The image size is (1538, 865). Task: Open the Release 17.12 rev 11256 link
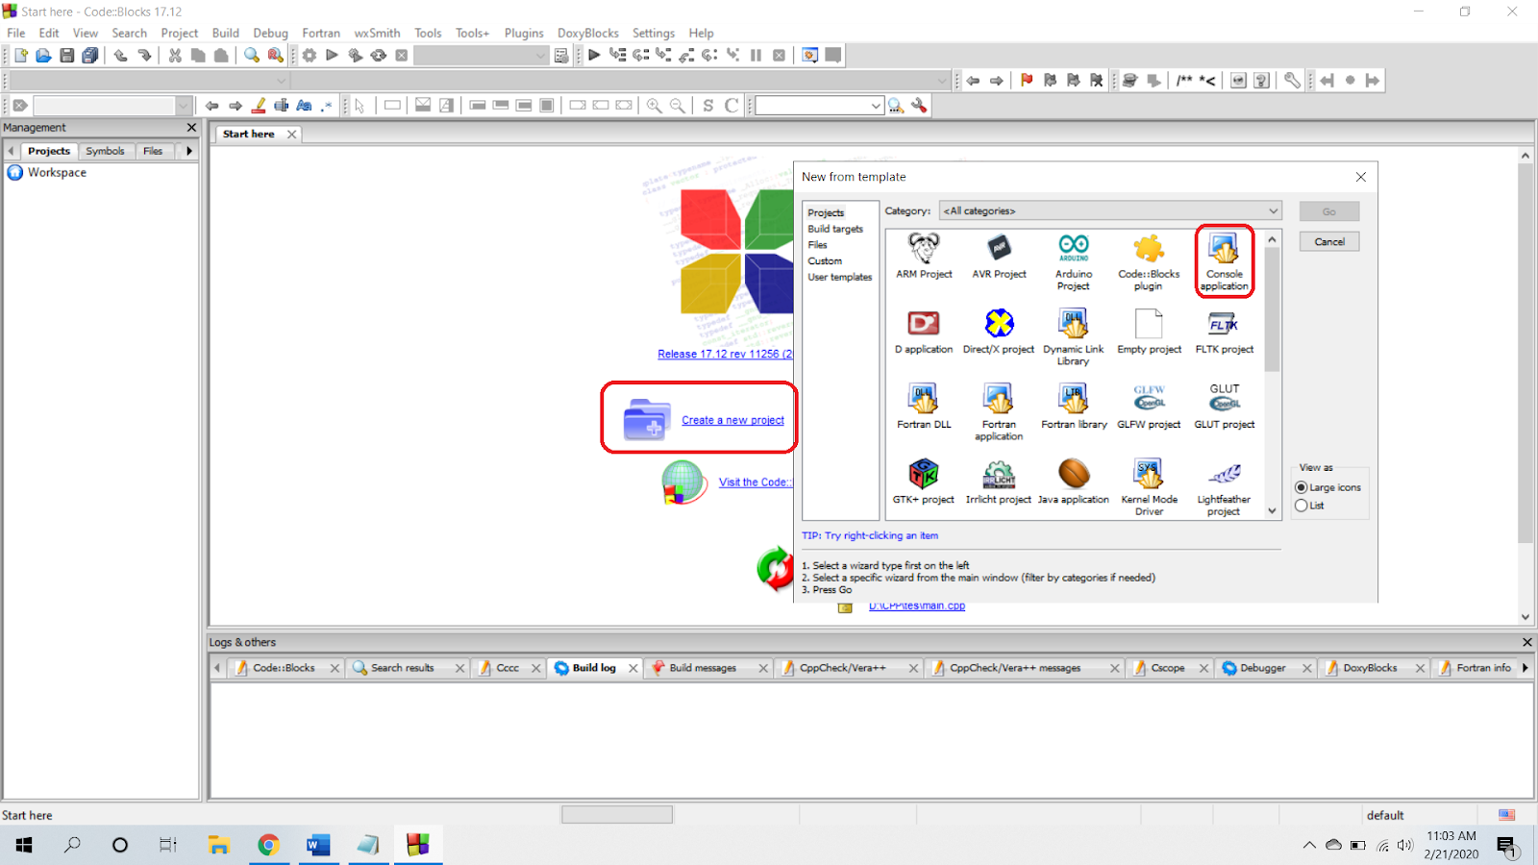725,354
